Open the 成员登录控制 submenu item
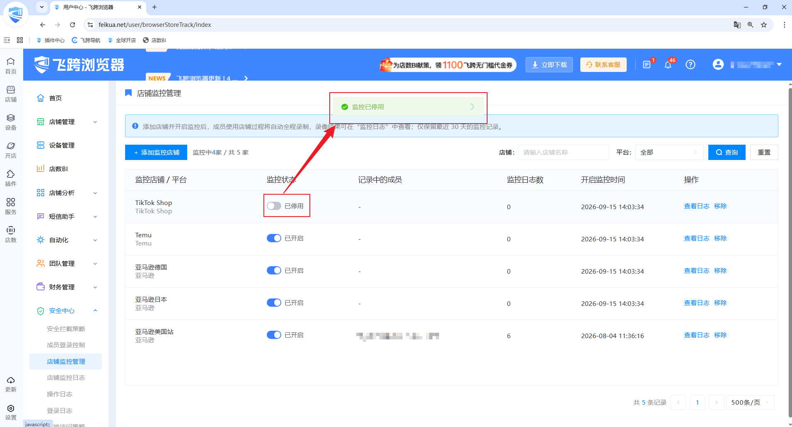792x427 pixels. pyautogui.click(x=66, y=345)
